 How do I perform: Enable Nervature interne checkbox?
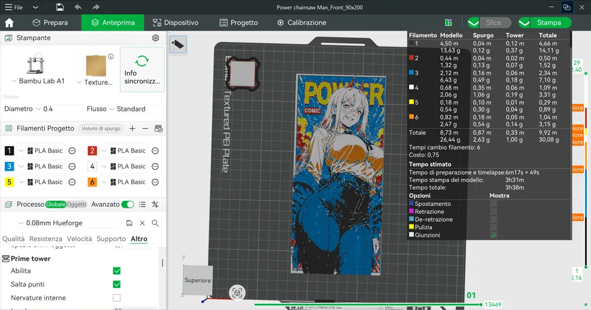[x=116, y=298]
